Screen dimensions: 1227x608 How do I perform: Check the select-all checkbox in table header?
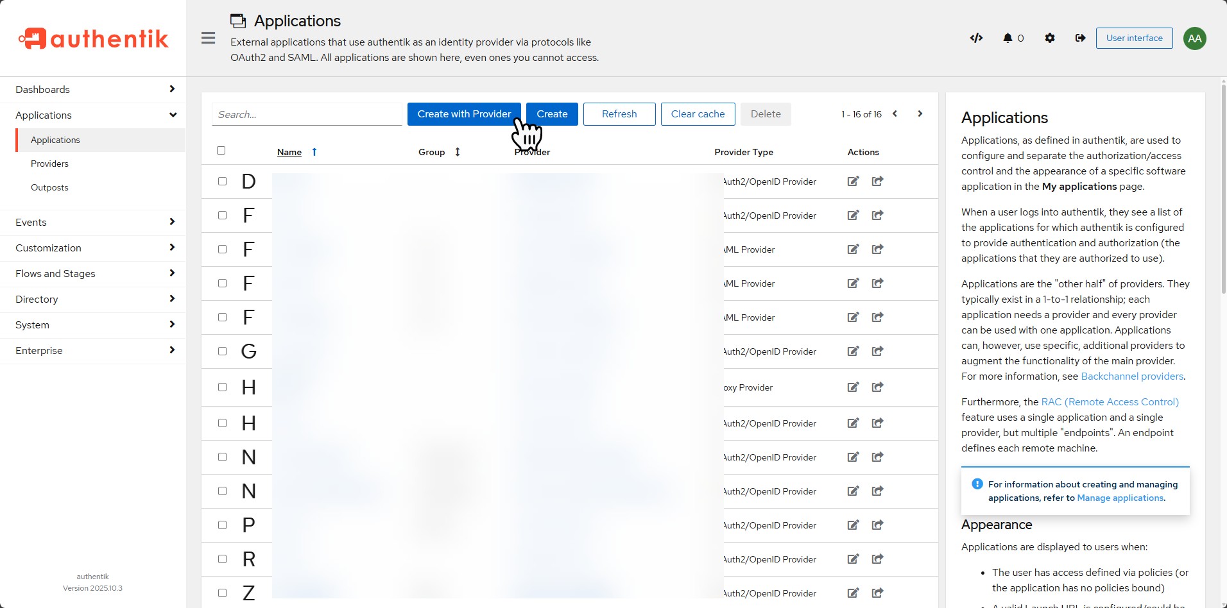coord(221,151)
